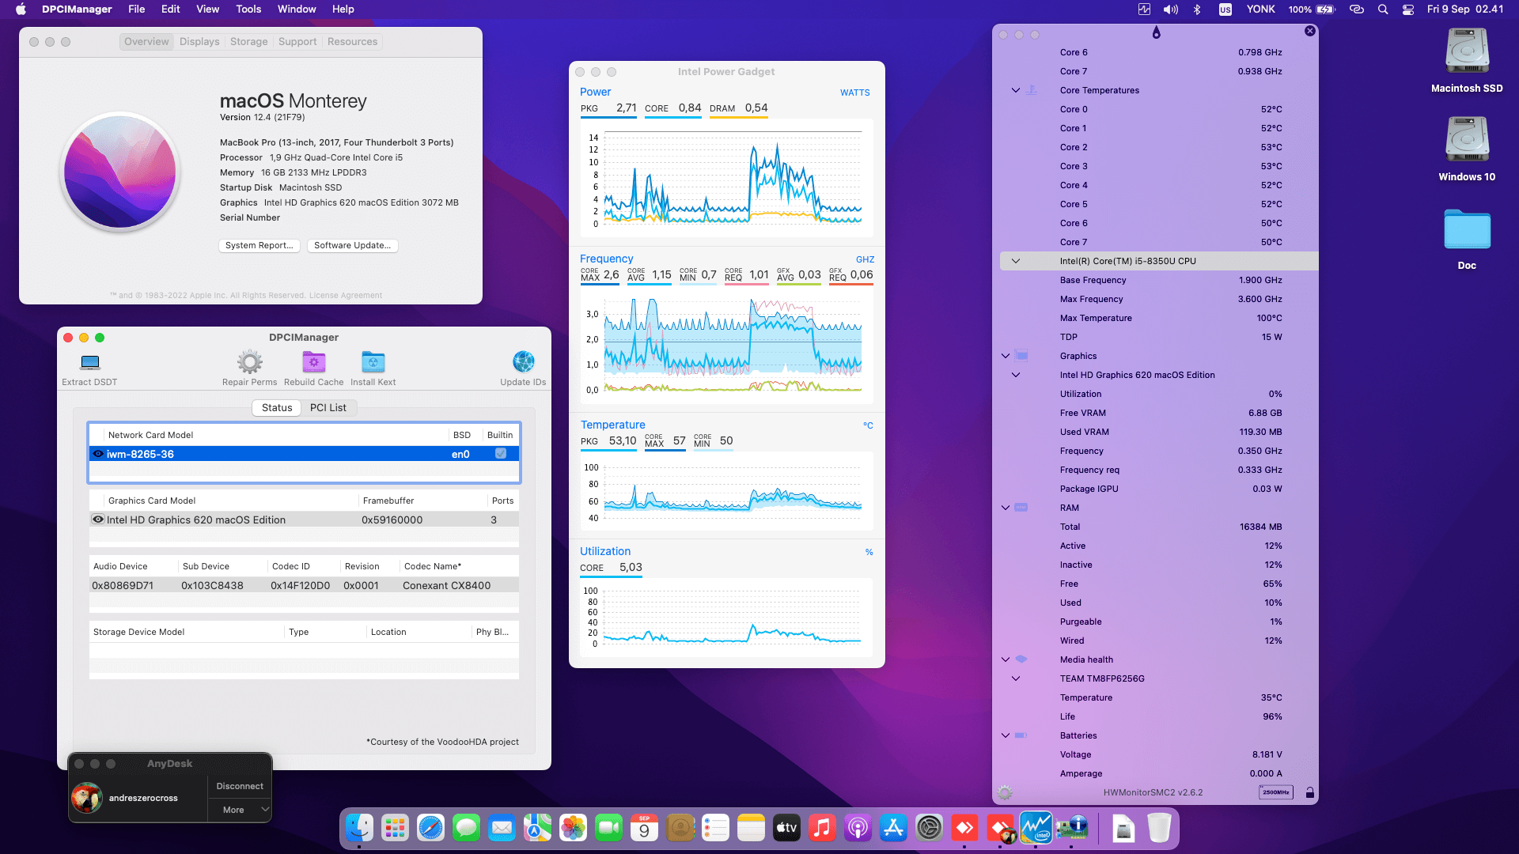Switch to PCI List tab in DPCIManager
1519x854 pixels.
coord(328,407)
